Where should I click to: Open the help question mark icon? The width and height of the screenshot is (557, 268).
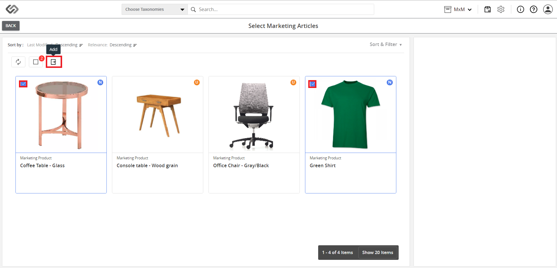coord(534,9)
